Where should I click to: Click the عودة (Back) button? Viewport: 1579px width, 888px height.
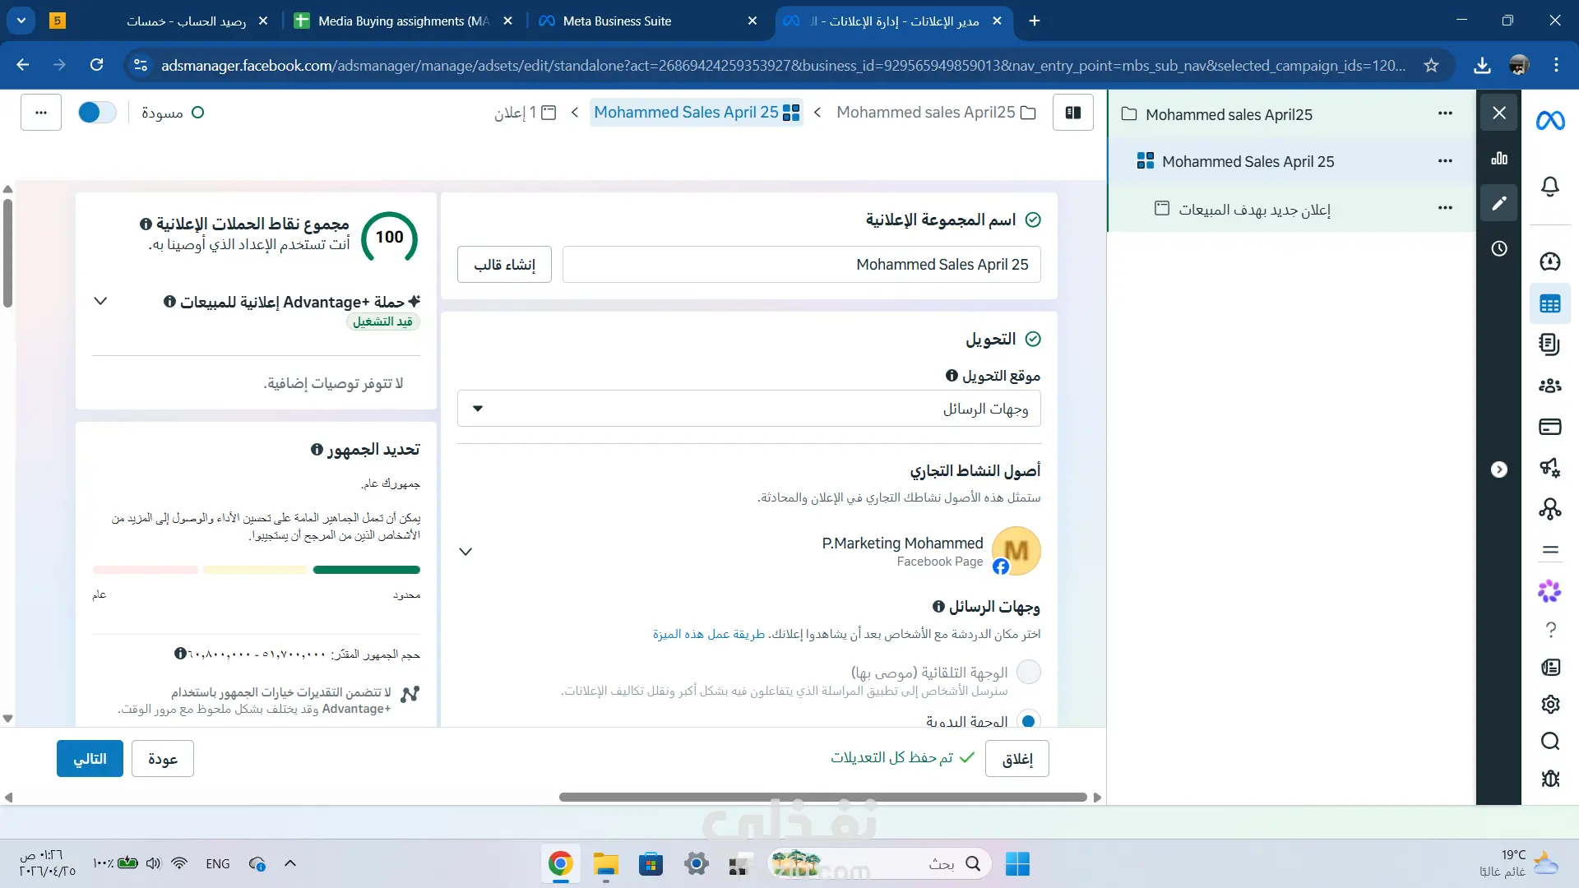point(163,758)
